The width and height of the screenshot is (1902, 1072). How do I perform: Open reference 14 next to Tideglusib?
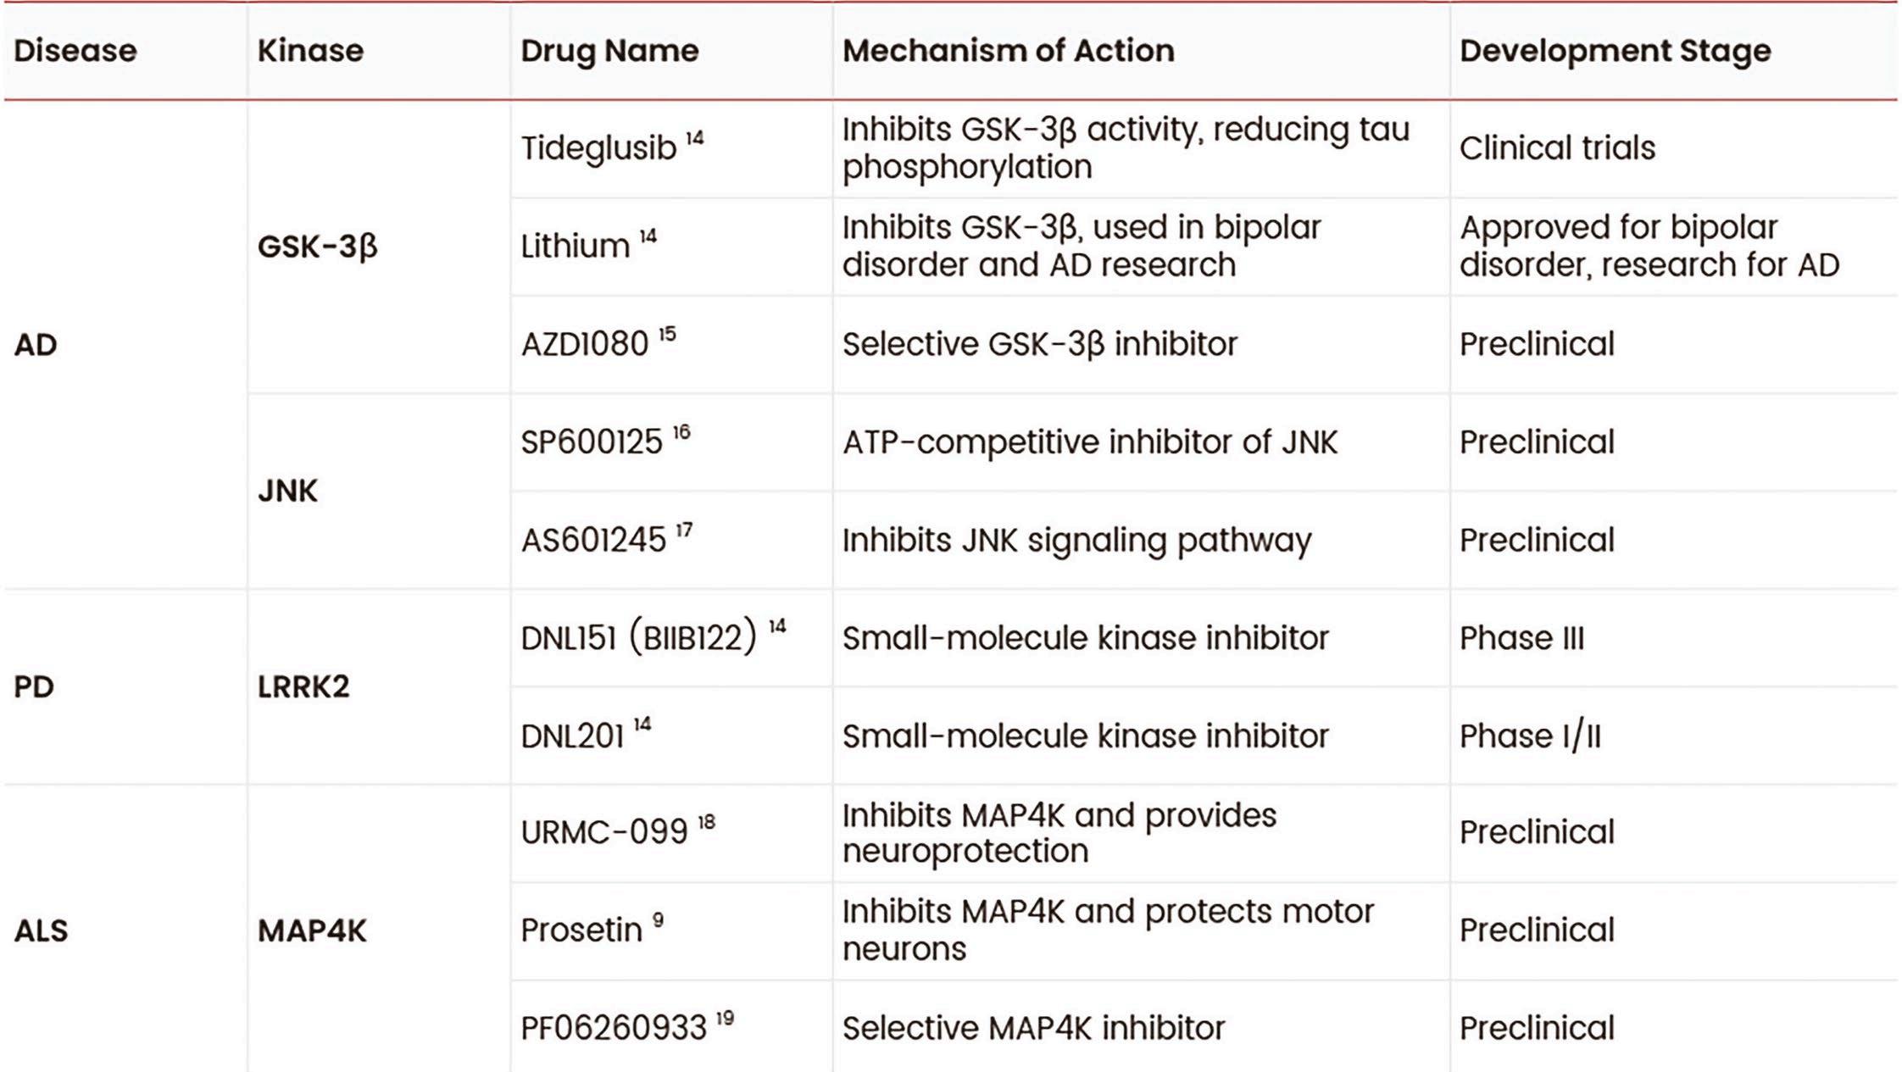tap(695, 137)
